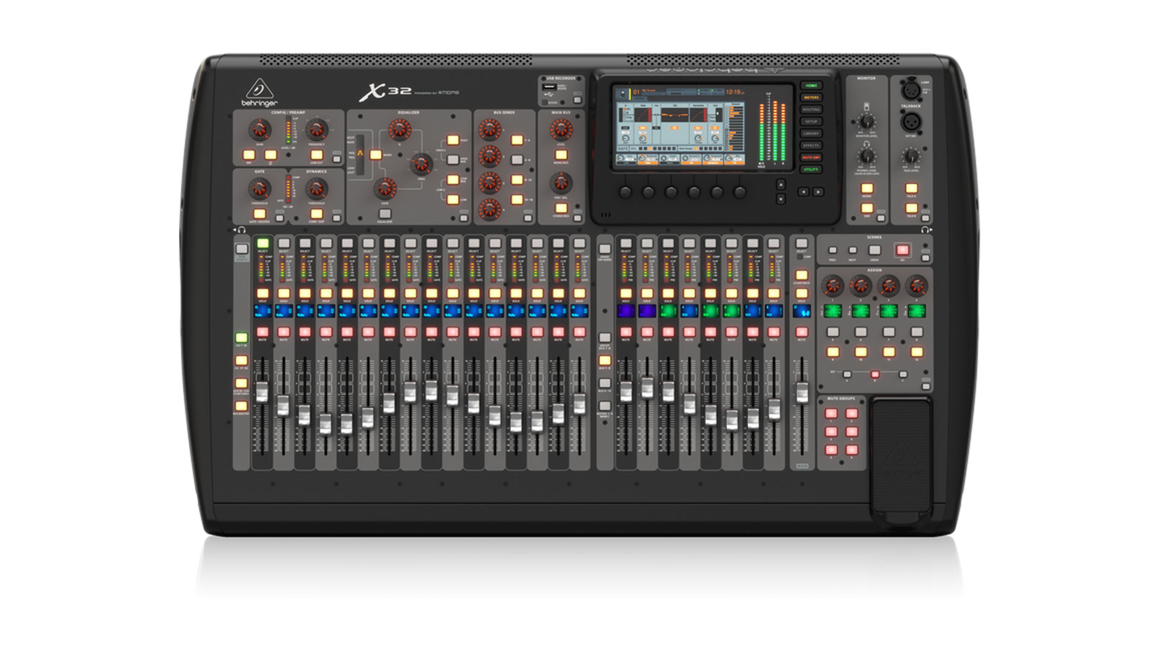Viewport: 1161px width, 653px height.
Task: Click the Talk Level knob
Action: coord(911,156)
